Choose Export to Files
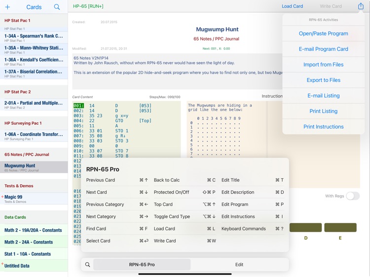370x277 pixels. click(323, 80)
